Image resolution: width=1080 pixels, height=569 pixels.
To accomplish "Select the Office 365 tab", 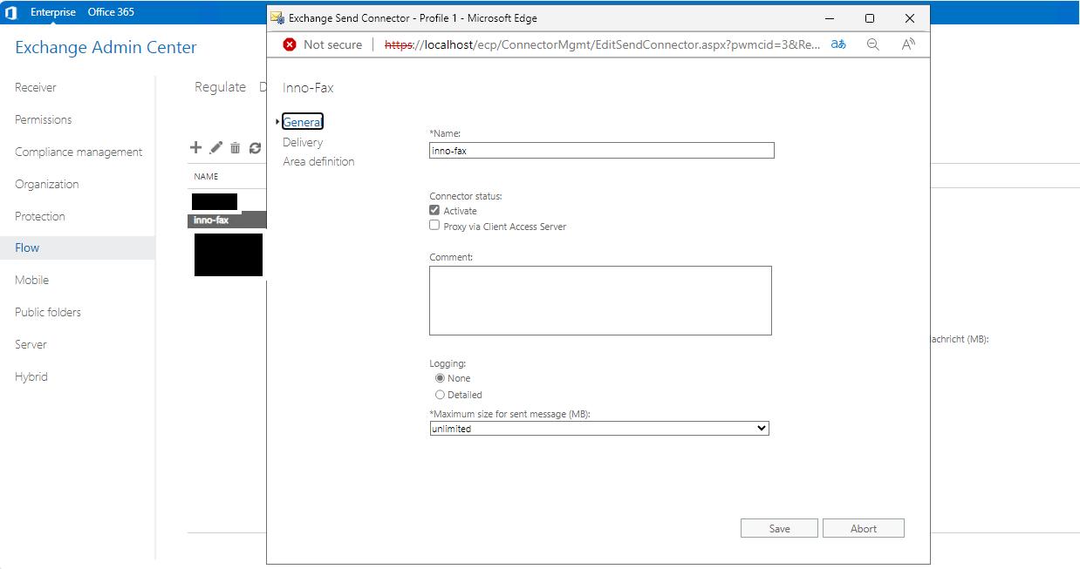I will (111, 12).
